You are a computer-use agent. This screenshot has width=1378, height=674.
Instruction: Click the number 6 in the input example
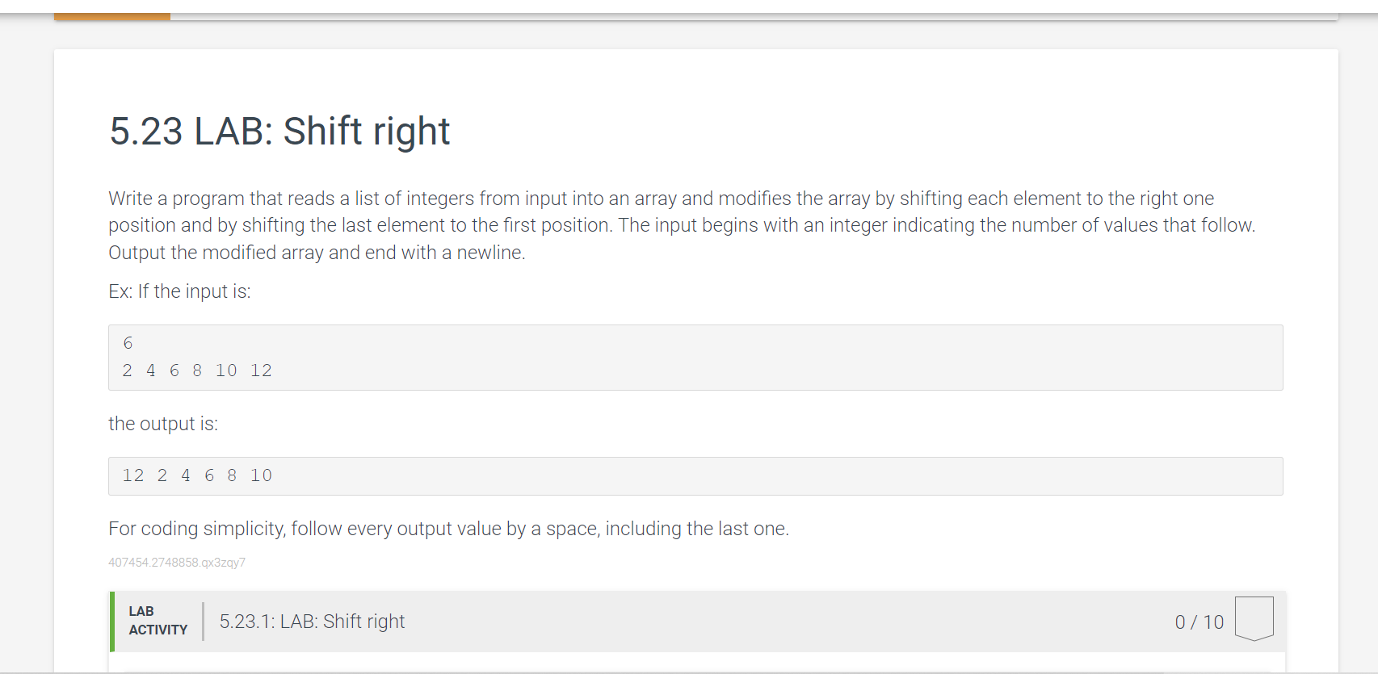pyautogui.click(x=128, y=343)
